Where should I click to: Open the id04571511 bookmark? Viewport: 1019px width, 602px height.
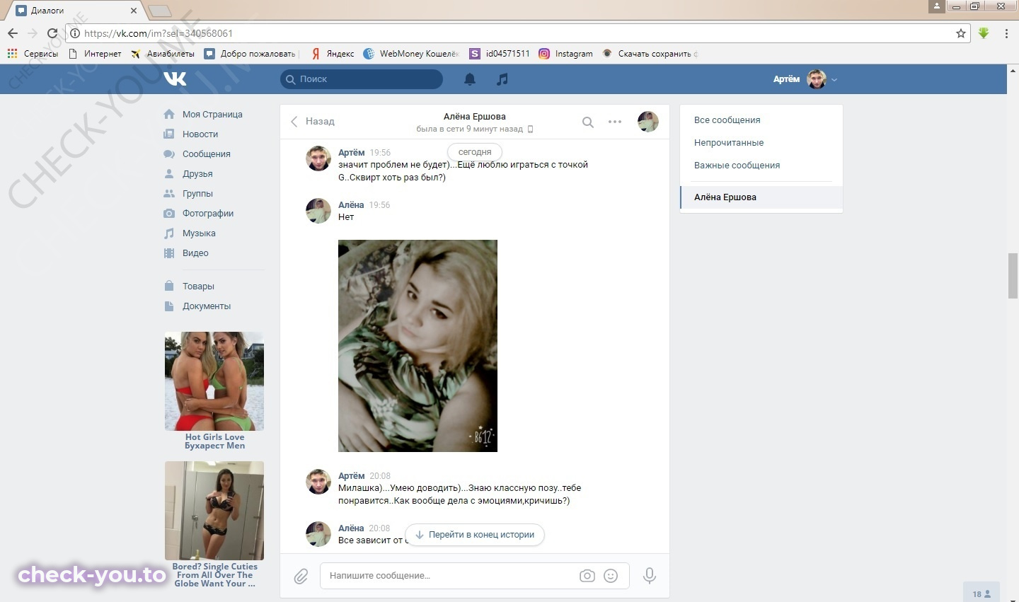(500, 54)
